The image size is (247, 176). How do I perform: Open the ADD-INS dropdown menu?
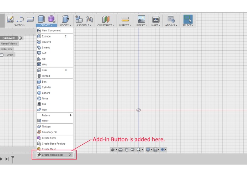click(x=171, y=25)
